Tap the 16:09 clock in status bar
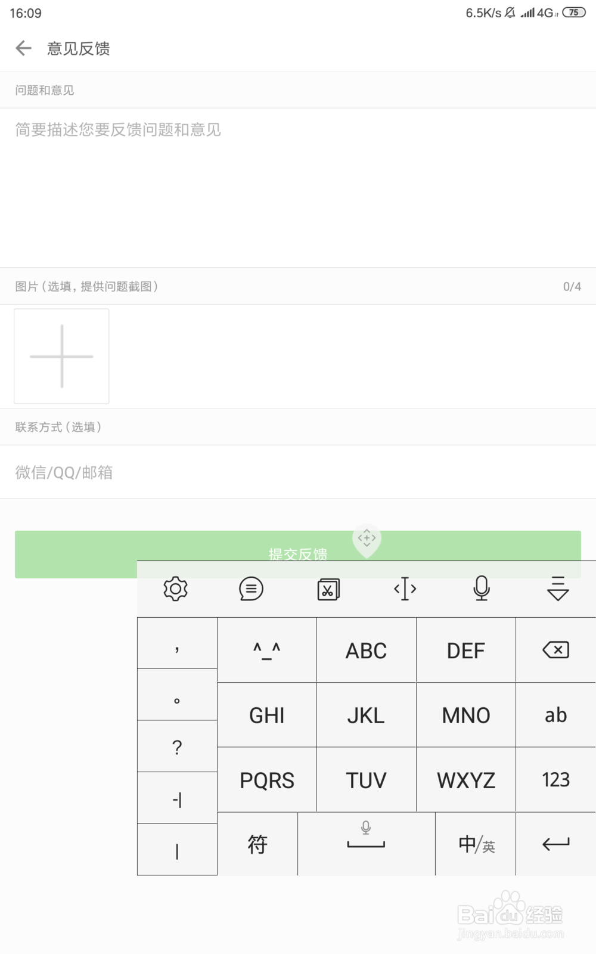Image resolution: width=596 pixels, height=954 pixels. (26, 13)
